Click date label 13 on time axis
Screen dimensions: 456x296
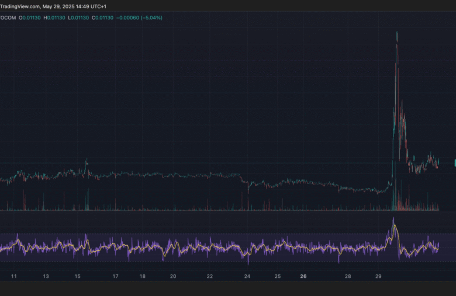pyautogui.click(x=46, y=276)
